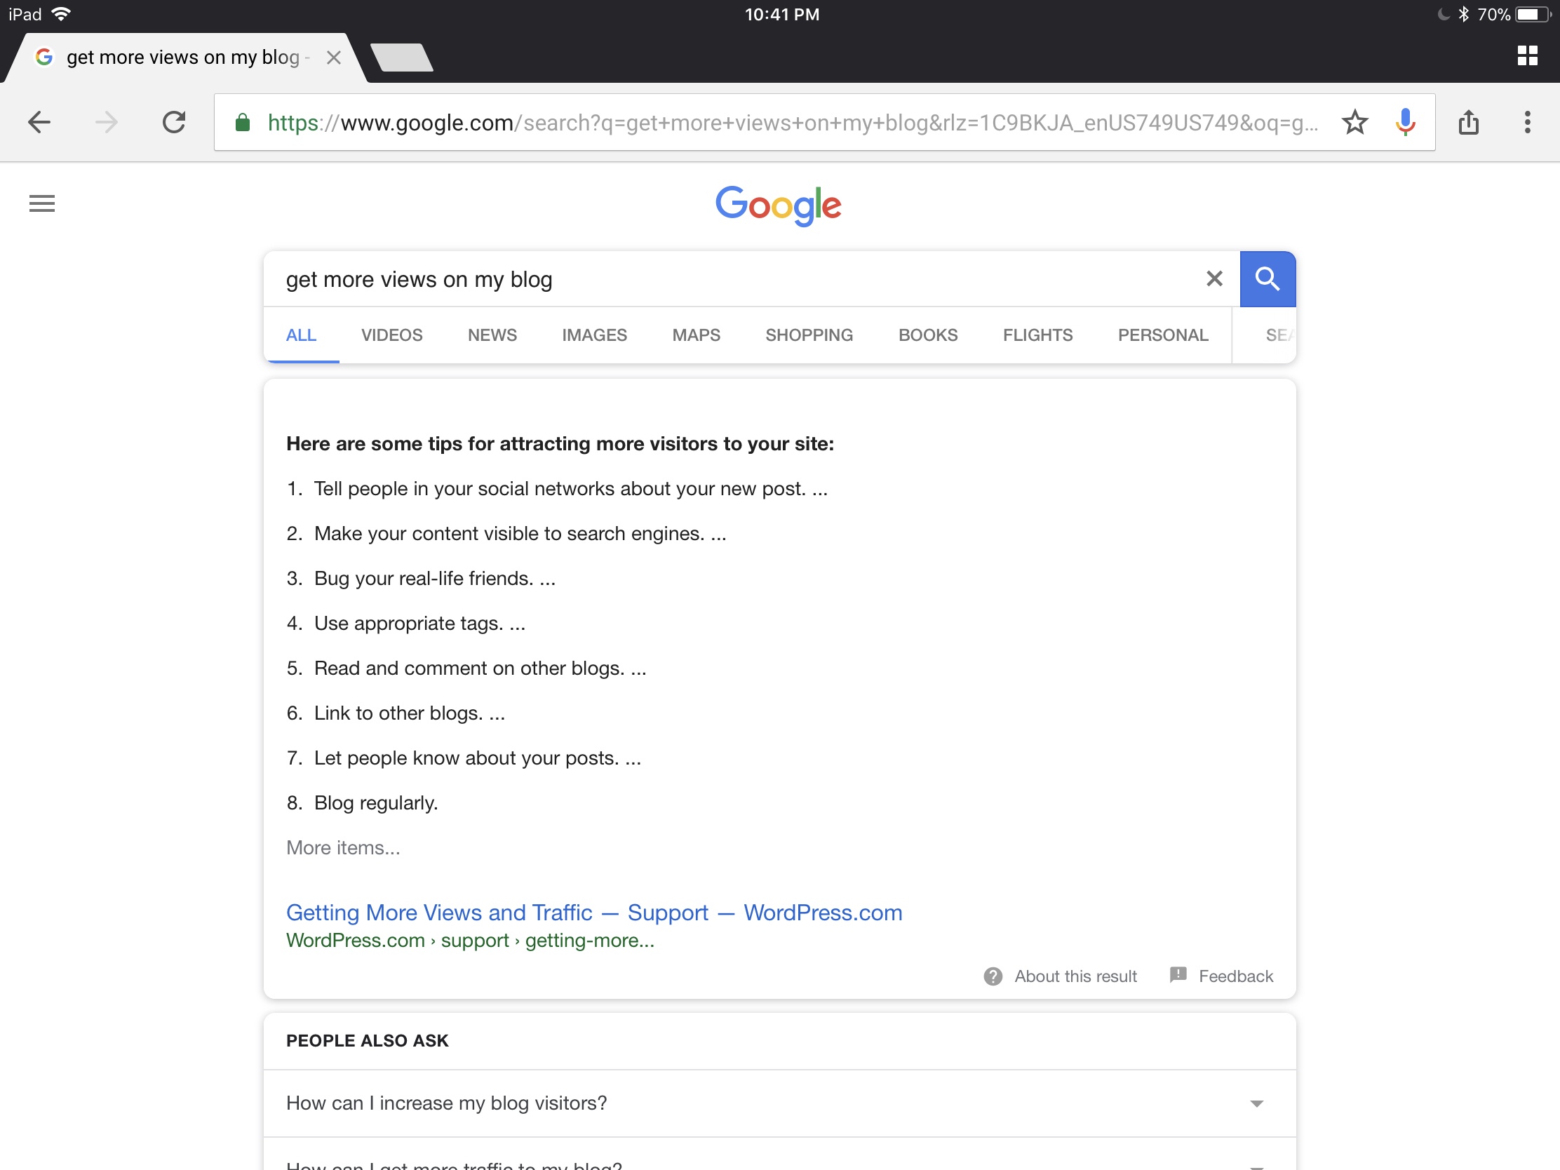Open Chrome's three-dot menu
This screenshot has width=1560, height=1170.
tap(1527, 123)
